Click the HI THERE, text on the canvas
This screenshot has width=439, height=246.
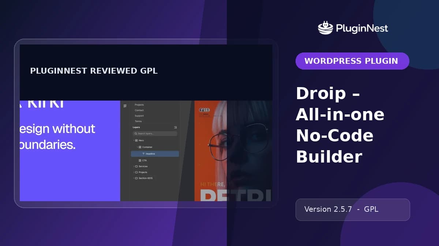pos(212,185)
